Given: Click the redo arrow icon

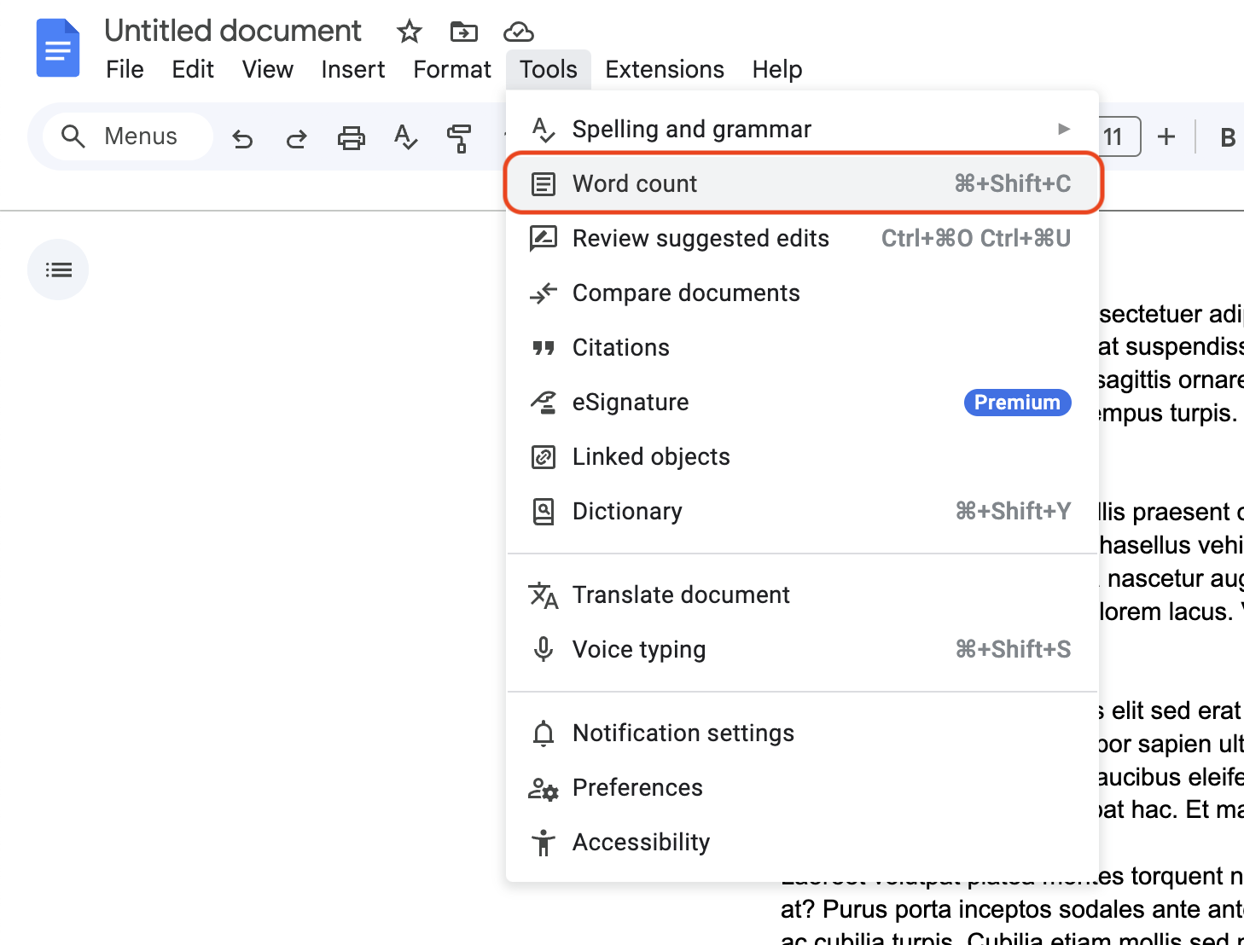Looking at the screenshot, I should 297,137.
